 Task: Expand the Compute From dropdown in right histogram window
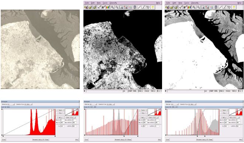192,104
